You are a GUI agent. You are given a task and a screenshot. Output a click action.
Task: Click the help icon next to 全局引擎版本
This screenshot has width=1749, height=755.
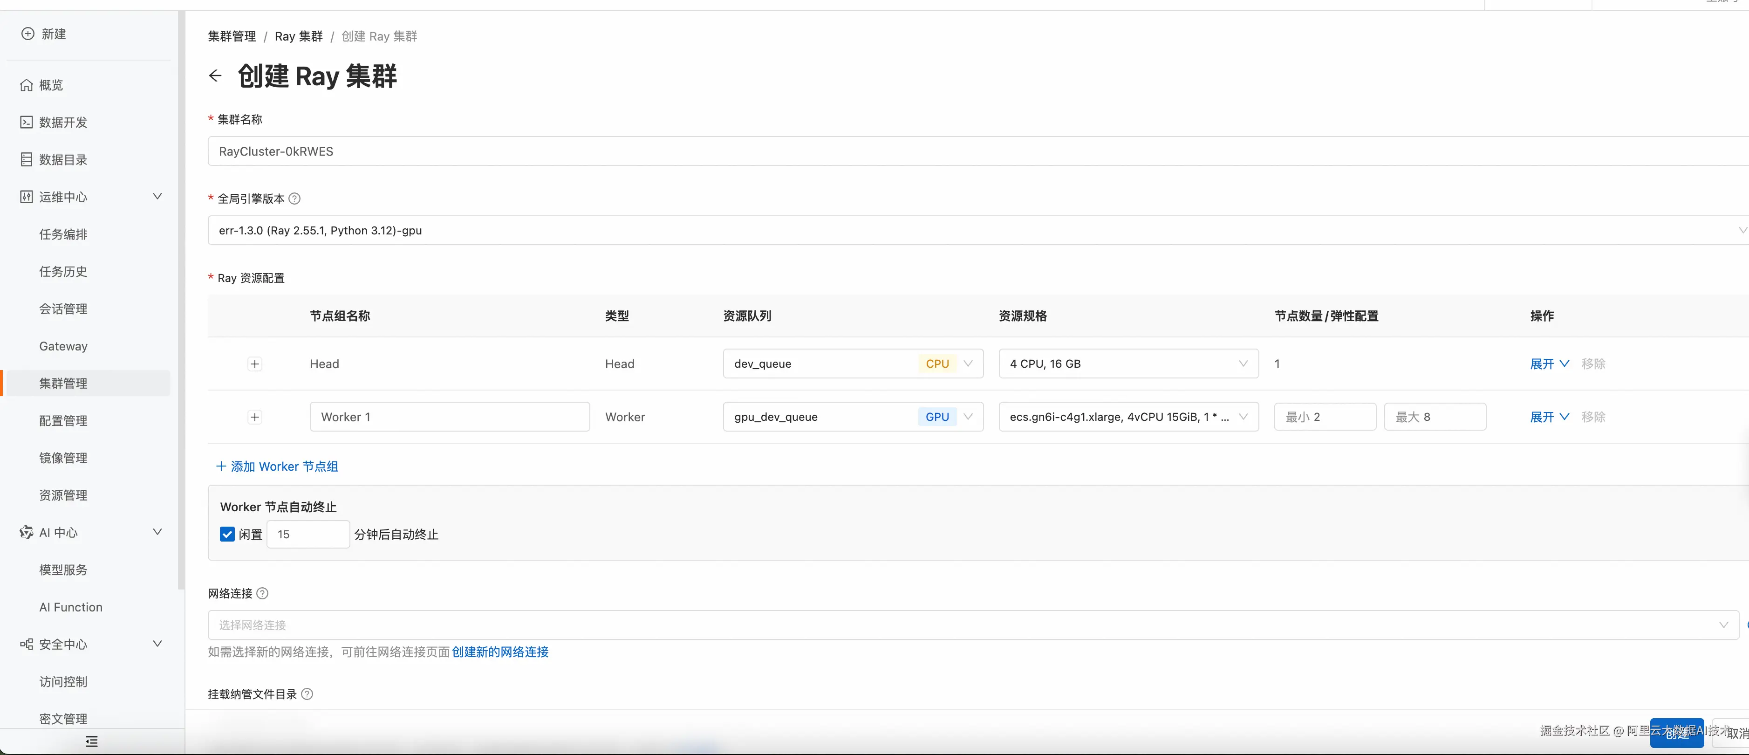[294, 199]
